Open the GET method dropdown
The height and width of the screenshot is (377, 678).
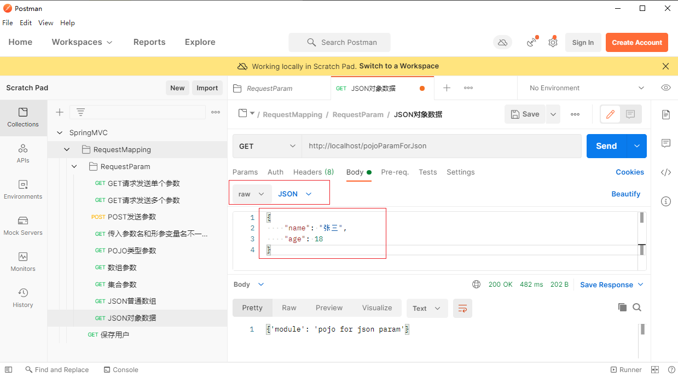(x=267, y=146)
